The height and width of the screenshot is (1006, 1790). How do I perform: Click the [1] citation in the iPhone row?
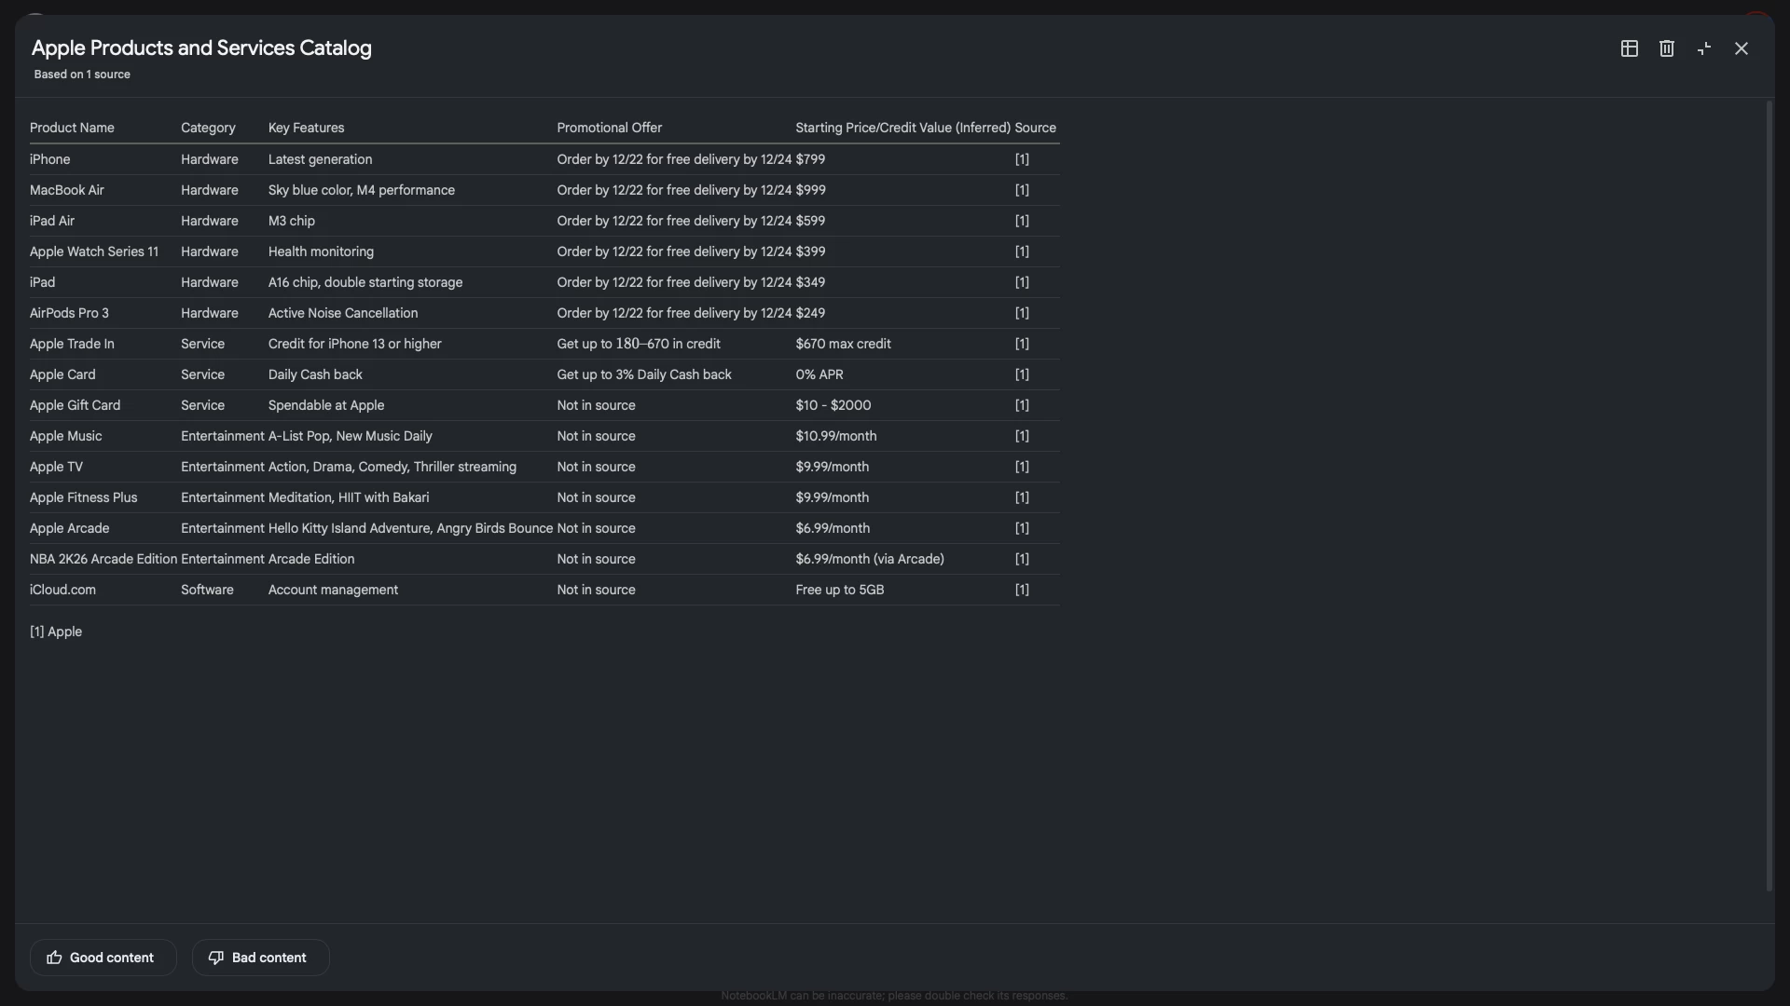tap(1022, 159)
